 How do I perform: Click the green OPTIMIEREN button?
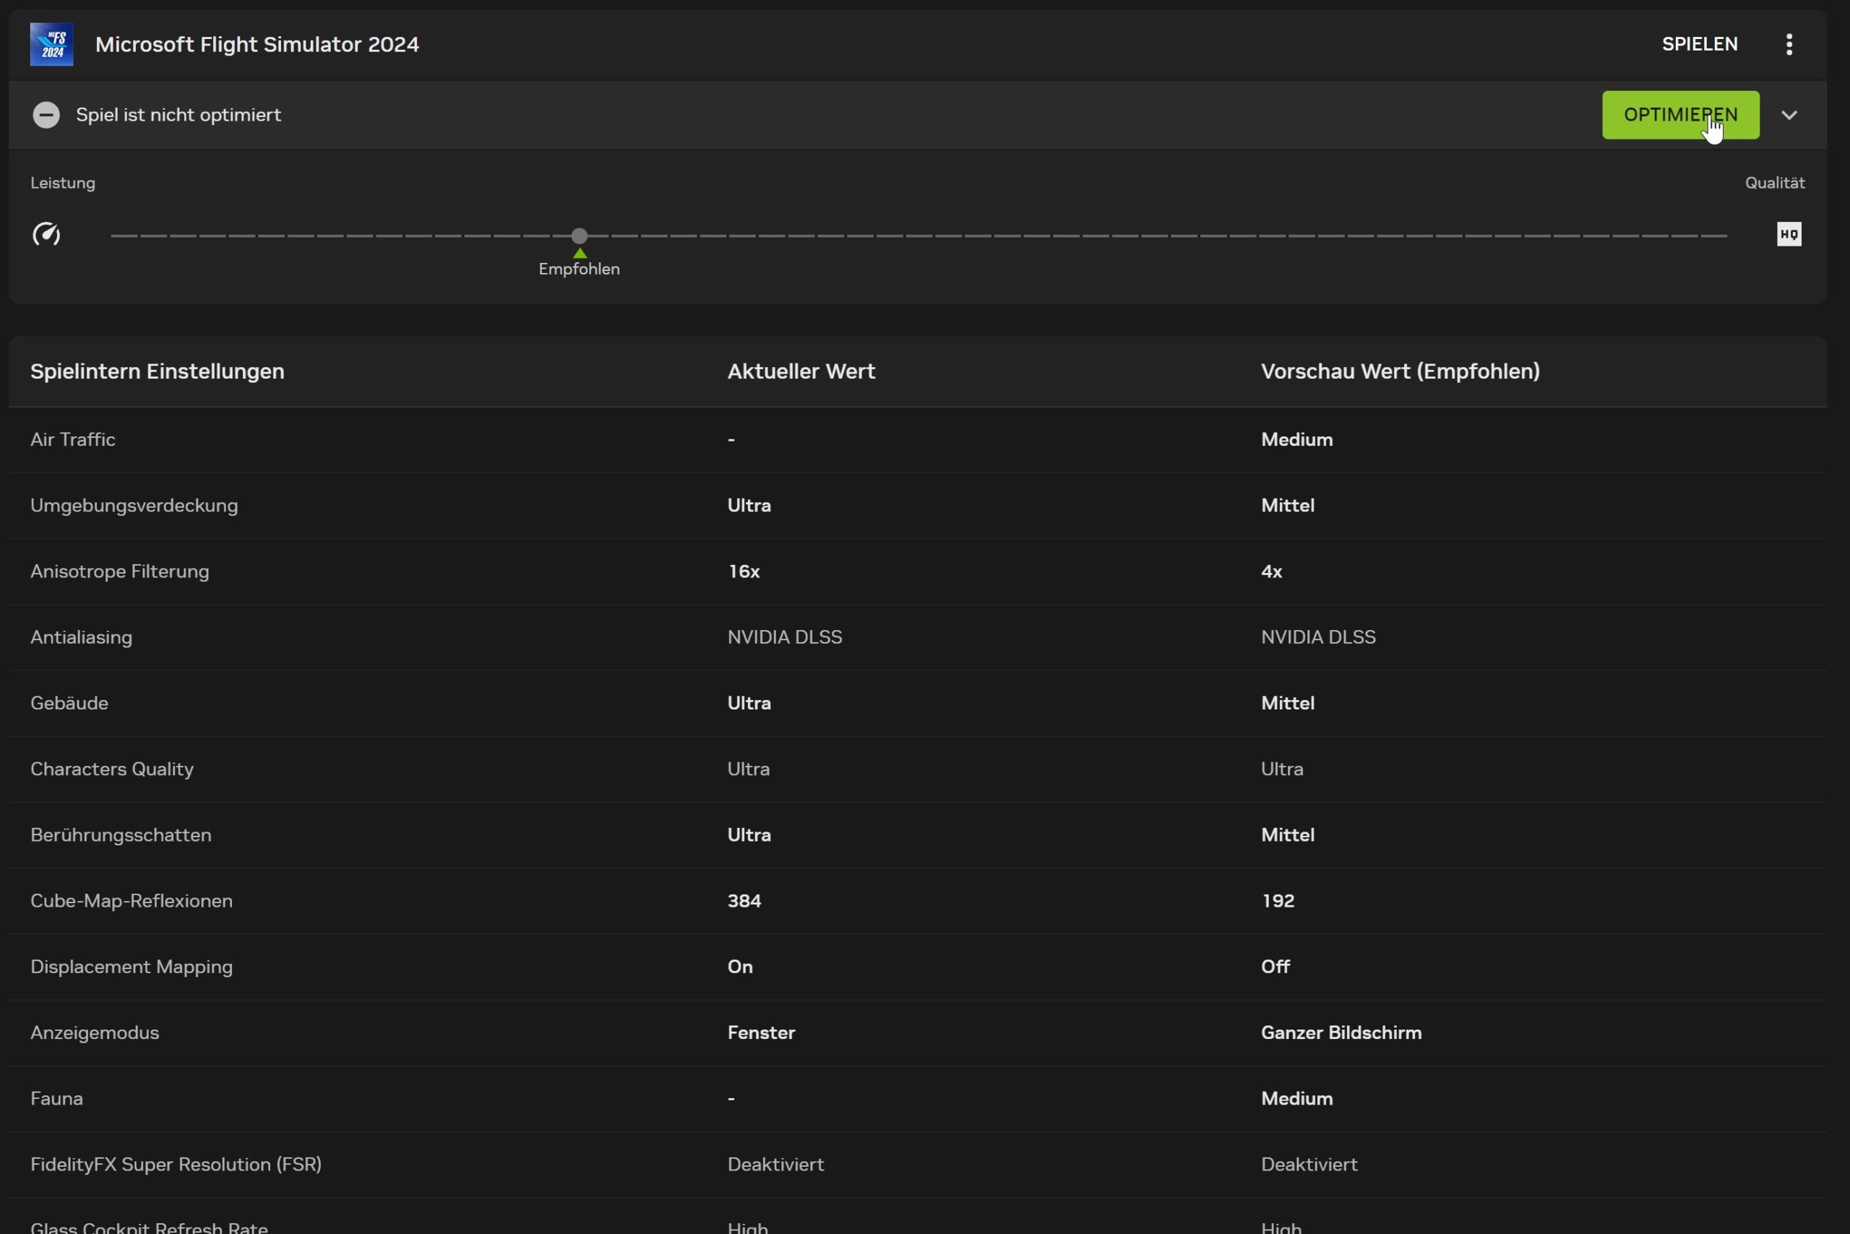pyautogui.click(x=1680, y=115)
